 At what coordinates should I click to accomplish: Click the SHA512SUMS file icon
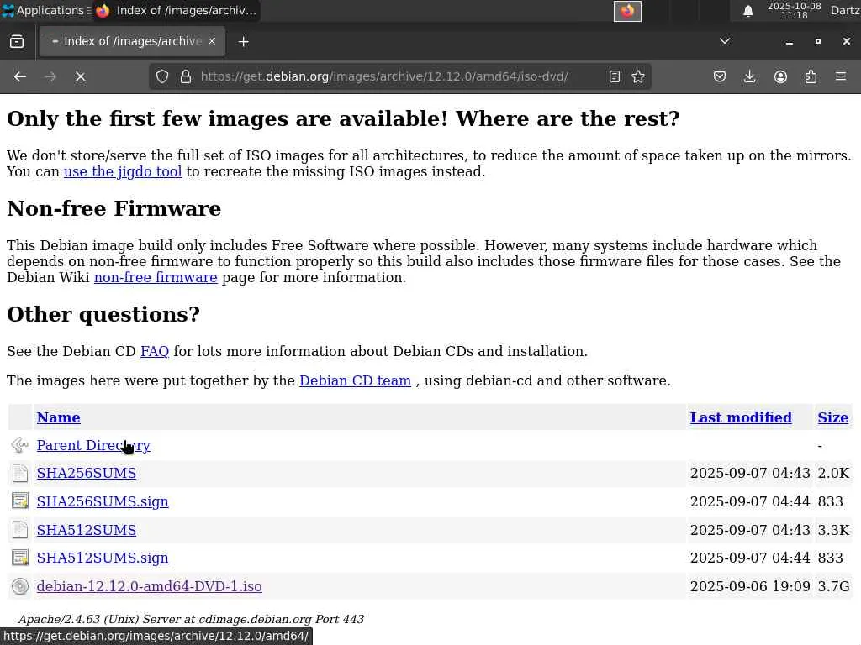coord(20,530)
